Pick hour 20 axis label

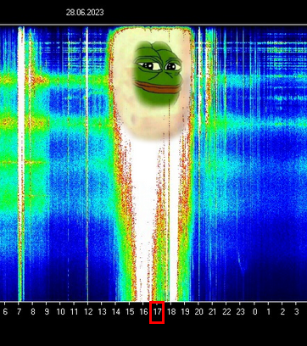tap(198, 312)
